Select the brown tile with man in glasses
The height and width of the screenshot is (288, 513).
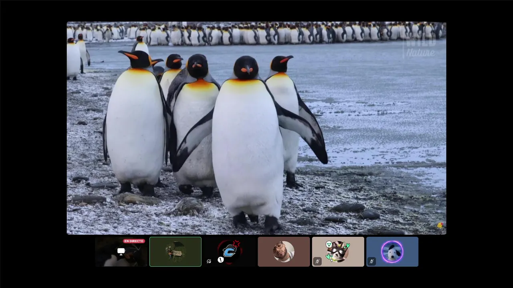284,252
